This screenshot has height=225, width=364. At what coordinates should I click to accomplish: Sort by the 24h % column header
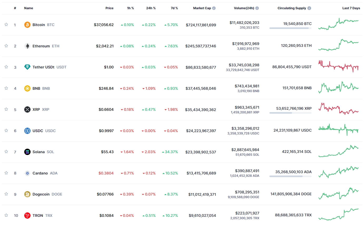click(151, 8)
